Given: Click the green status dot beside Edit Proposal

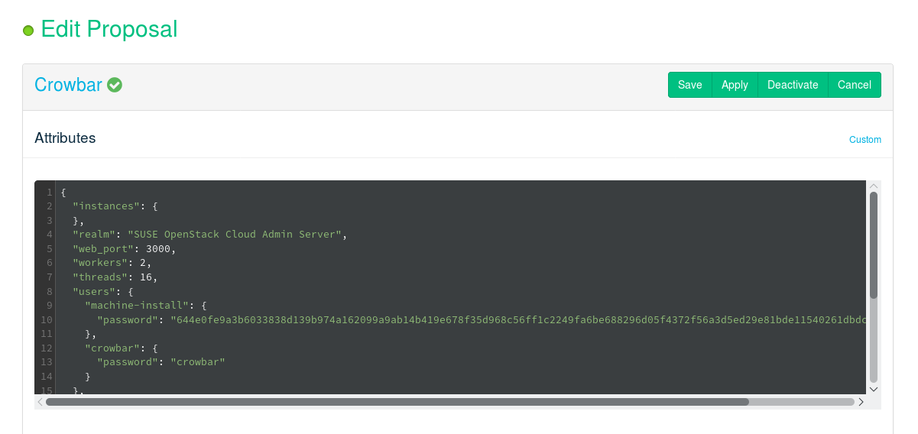Looking at the screenshot, I should (28, 31).
